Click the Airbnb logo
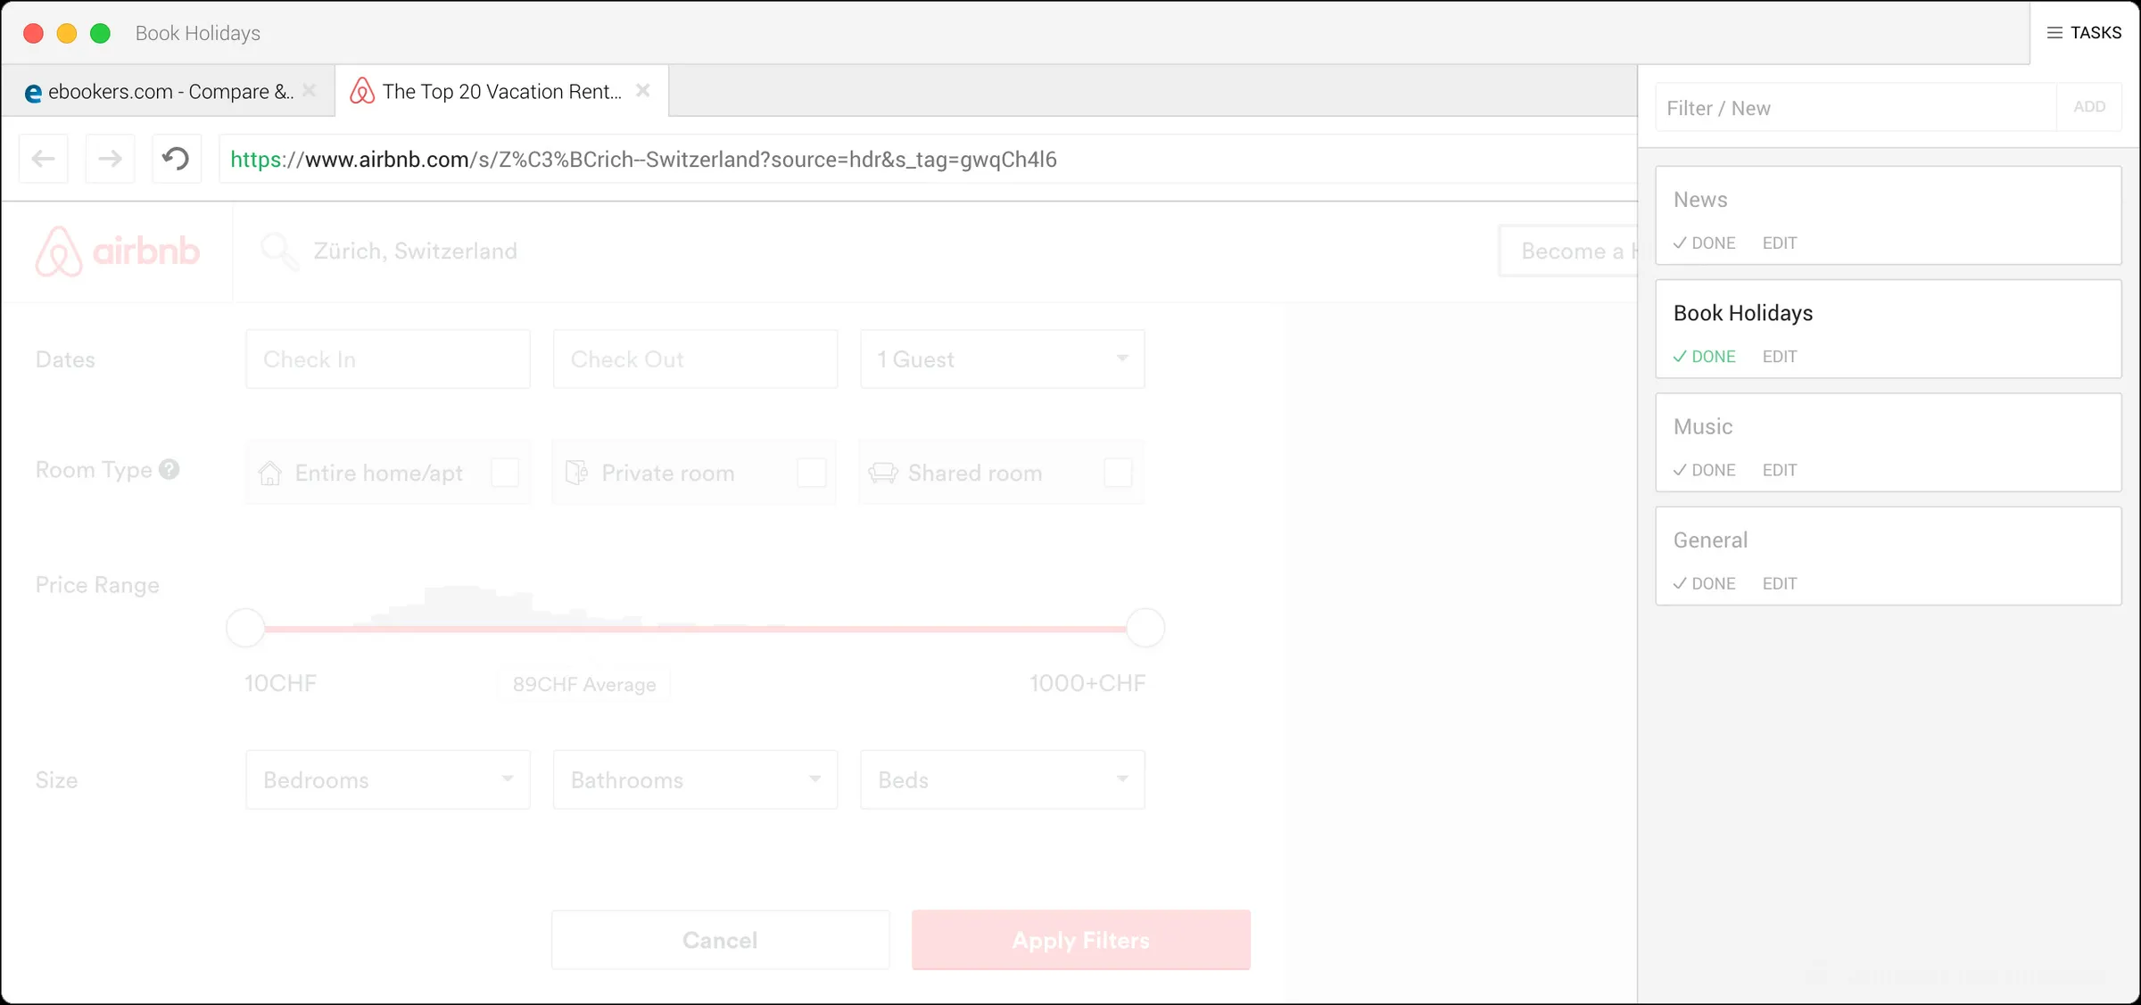Viewport: 2141px width, 1005px height. pos(118,251)
